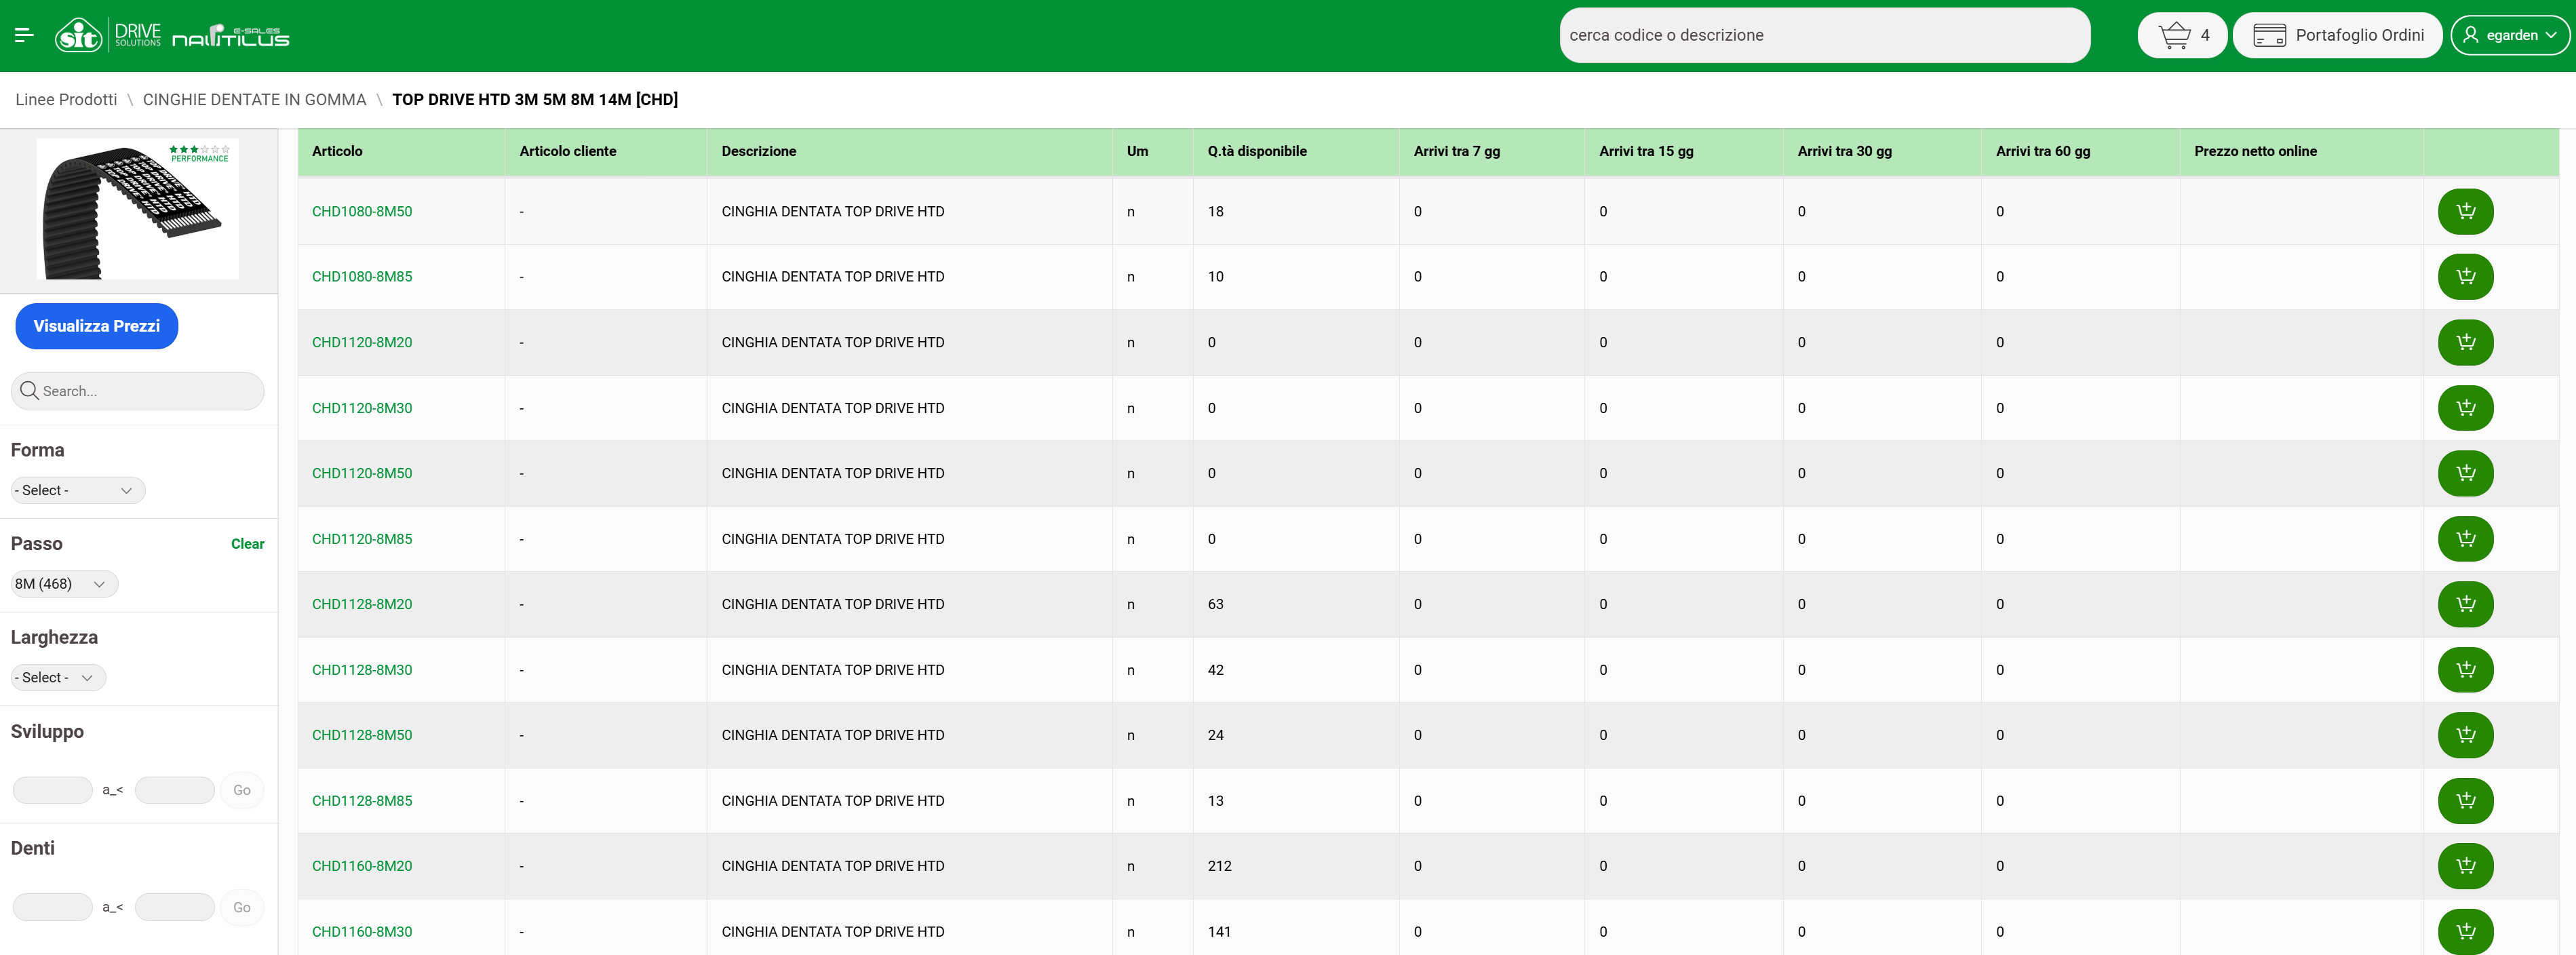Open article link CHD1128-8M20
The width and height of the screenshot is (2576, 955).
coord(361,604)
